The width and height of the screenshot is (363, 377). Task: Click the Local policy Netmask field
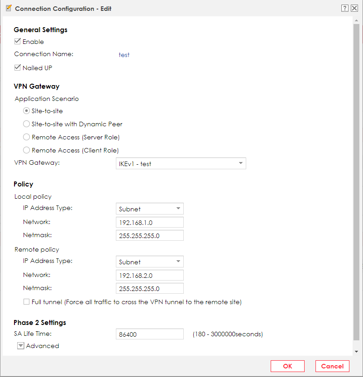pyautogui.click(x=149, y=236)
